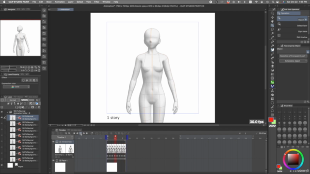Open the Story menu

pos(49,2)
